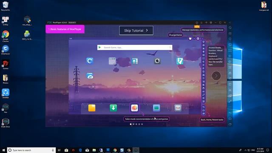Click the pin-on-top icon in Nox title bar
The height and width of the screenshot is (153, 272).
click(x=206, y=23)
